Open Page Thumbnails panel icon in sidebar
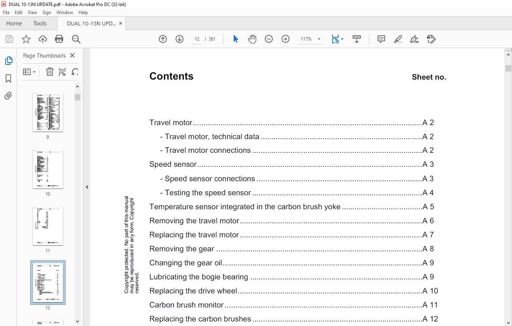 click(8, 61)
